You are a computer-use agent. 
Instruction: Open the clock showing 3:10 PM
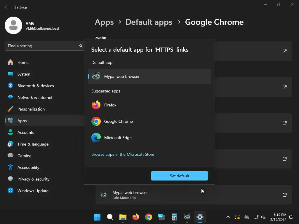tap(278, 217)
